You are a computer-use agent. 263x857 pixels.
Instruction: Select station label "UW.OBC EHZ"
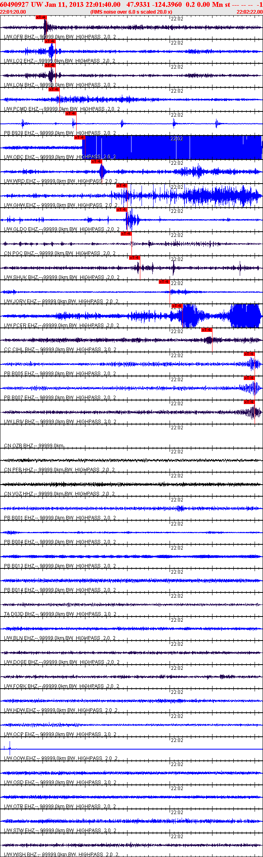(19, 157)
